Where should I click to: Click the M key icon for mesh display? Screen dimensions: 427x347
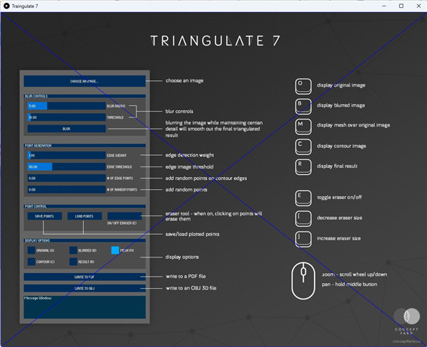[x=303, y=127]
